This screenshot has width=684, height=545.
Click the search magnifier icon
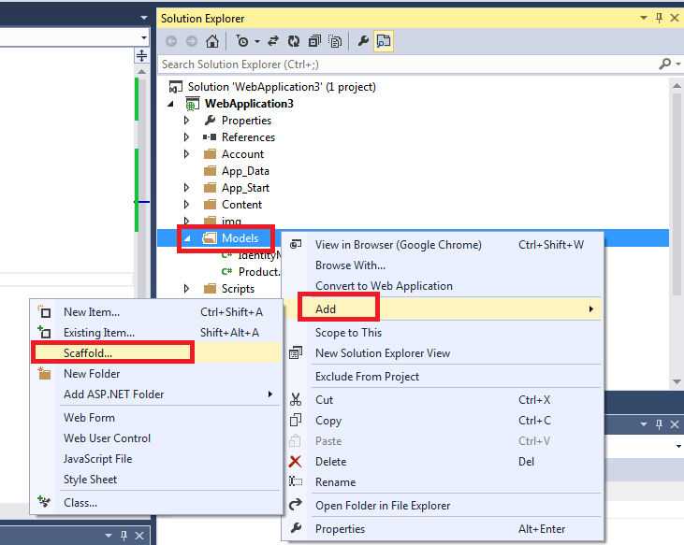[664, 65]
